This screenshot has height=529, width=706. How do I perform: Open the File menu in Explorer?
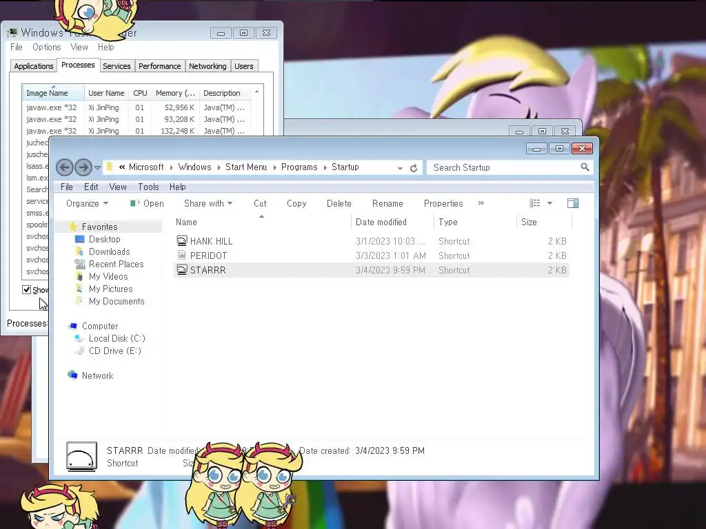tap(67, 187)
